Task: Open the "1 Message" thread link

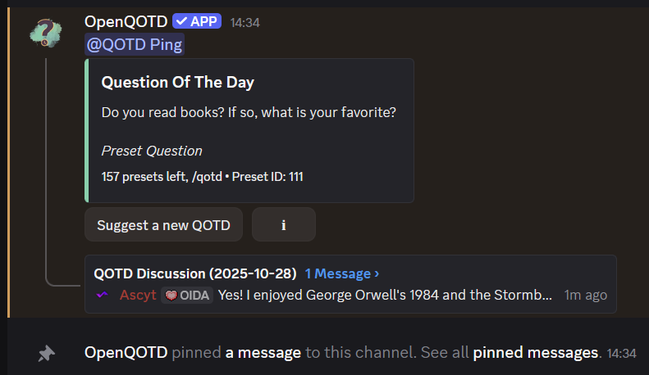Action: 341,273
